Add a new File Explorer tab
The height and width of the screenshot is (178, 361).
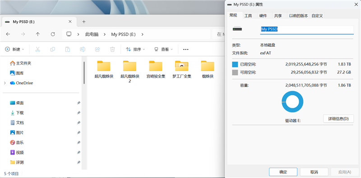click(x=84, y=22)
